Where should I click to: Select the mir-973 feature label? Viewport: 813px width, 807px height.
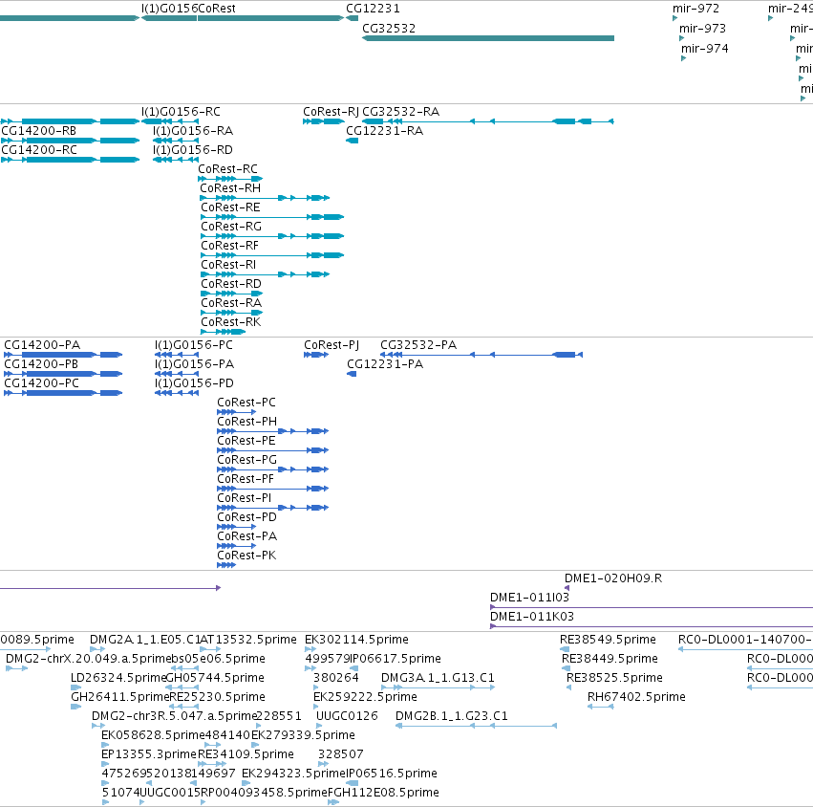click(x=702, y=29)
